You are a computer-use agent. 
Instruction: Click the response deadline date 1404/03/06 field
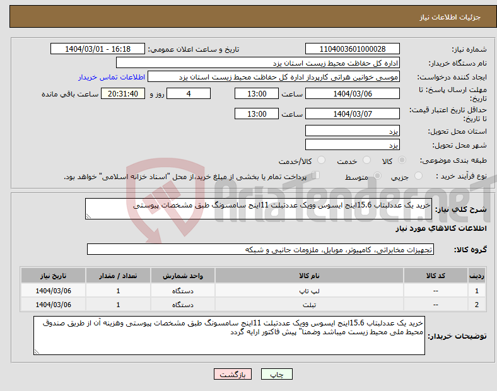coord(352,93)
